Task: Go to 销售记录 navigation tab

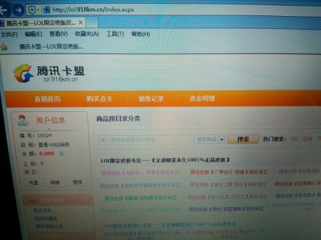Action: 151,99
